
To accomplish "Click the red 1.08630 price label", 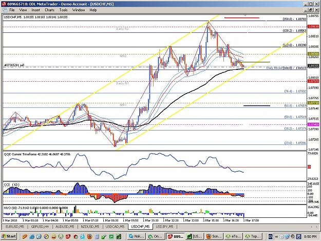I will 313,27.
